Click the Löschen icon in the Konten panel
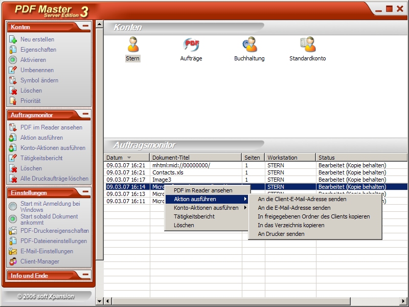Image resolution: width=409 pixels, height=307 pixels. point(13,91)
